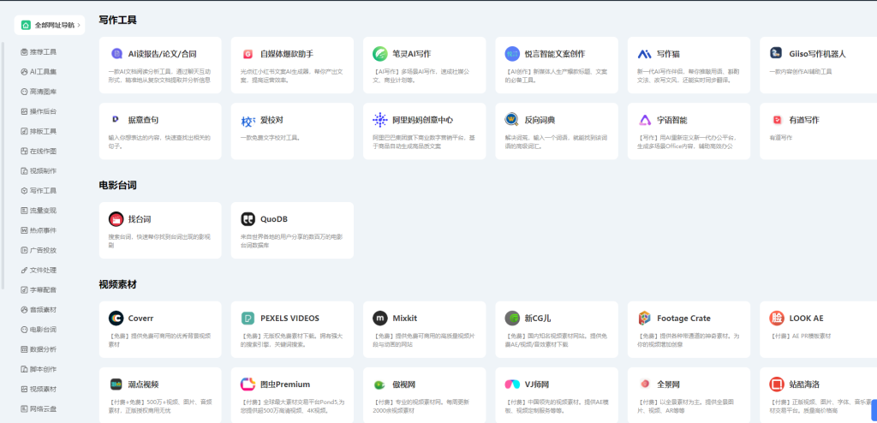
Task: Select the Mixkit round icon
Action: pyautogui.click(x=379, y=318)
